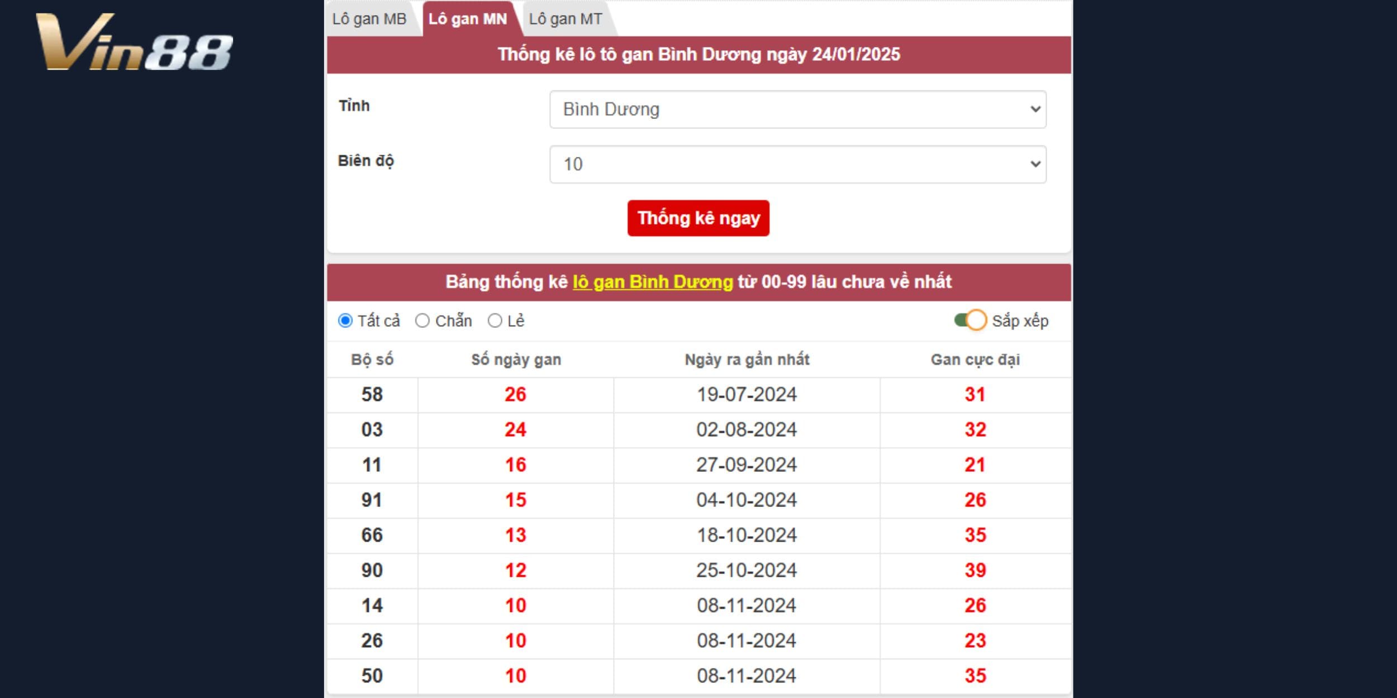Click the date 19-07-2024
The width and height of the screenshot is (1397, 698).
[x=747, y=395]
